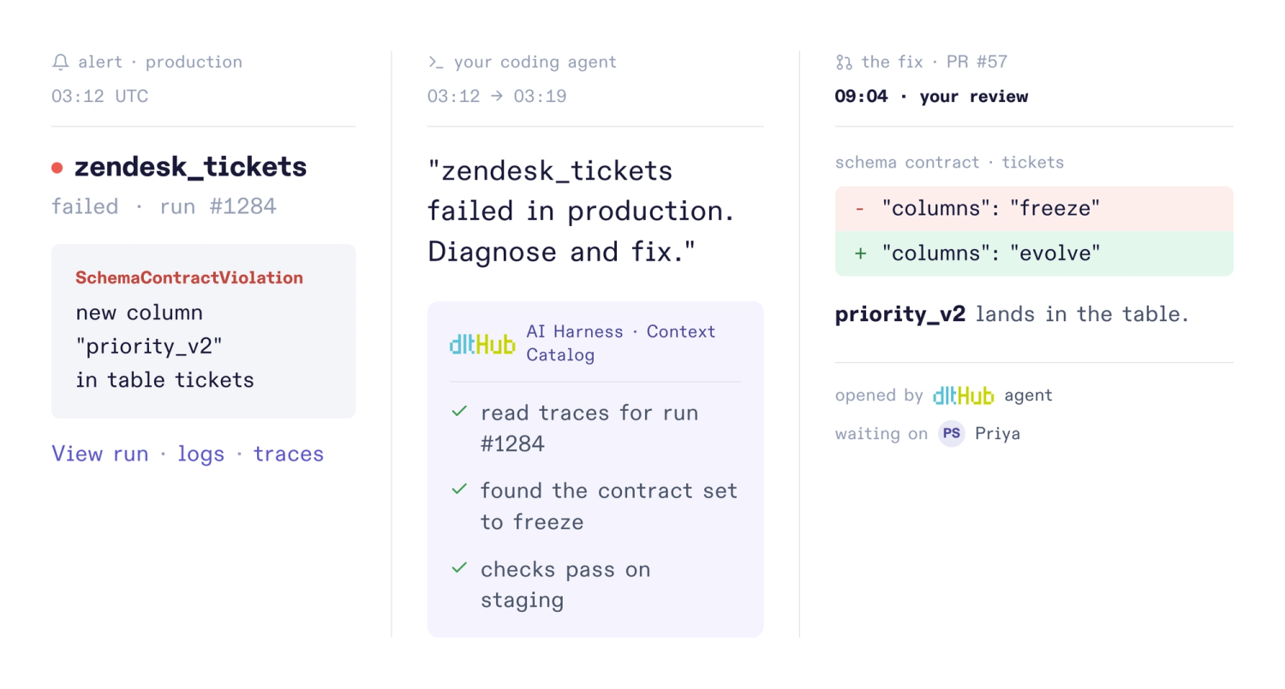Click the terminal prompt icon

tap(436, 62)
